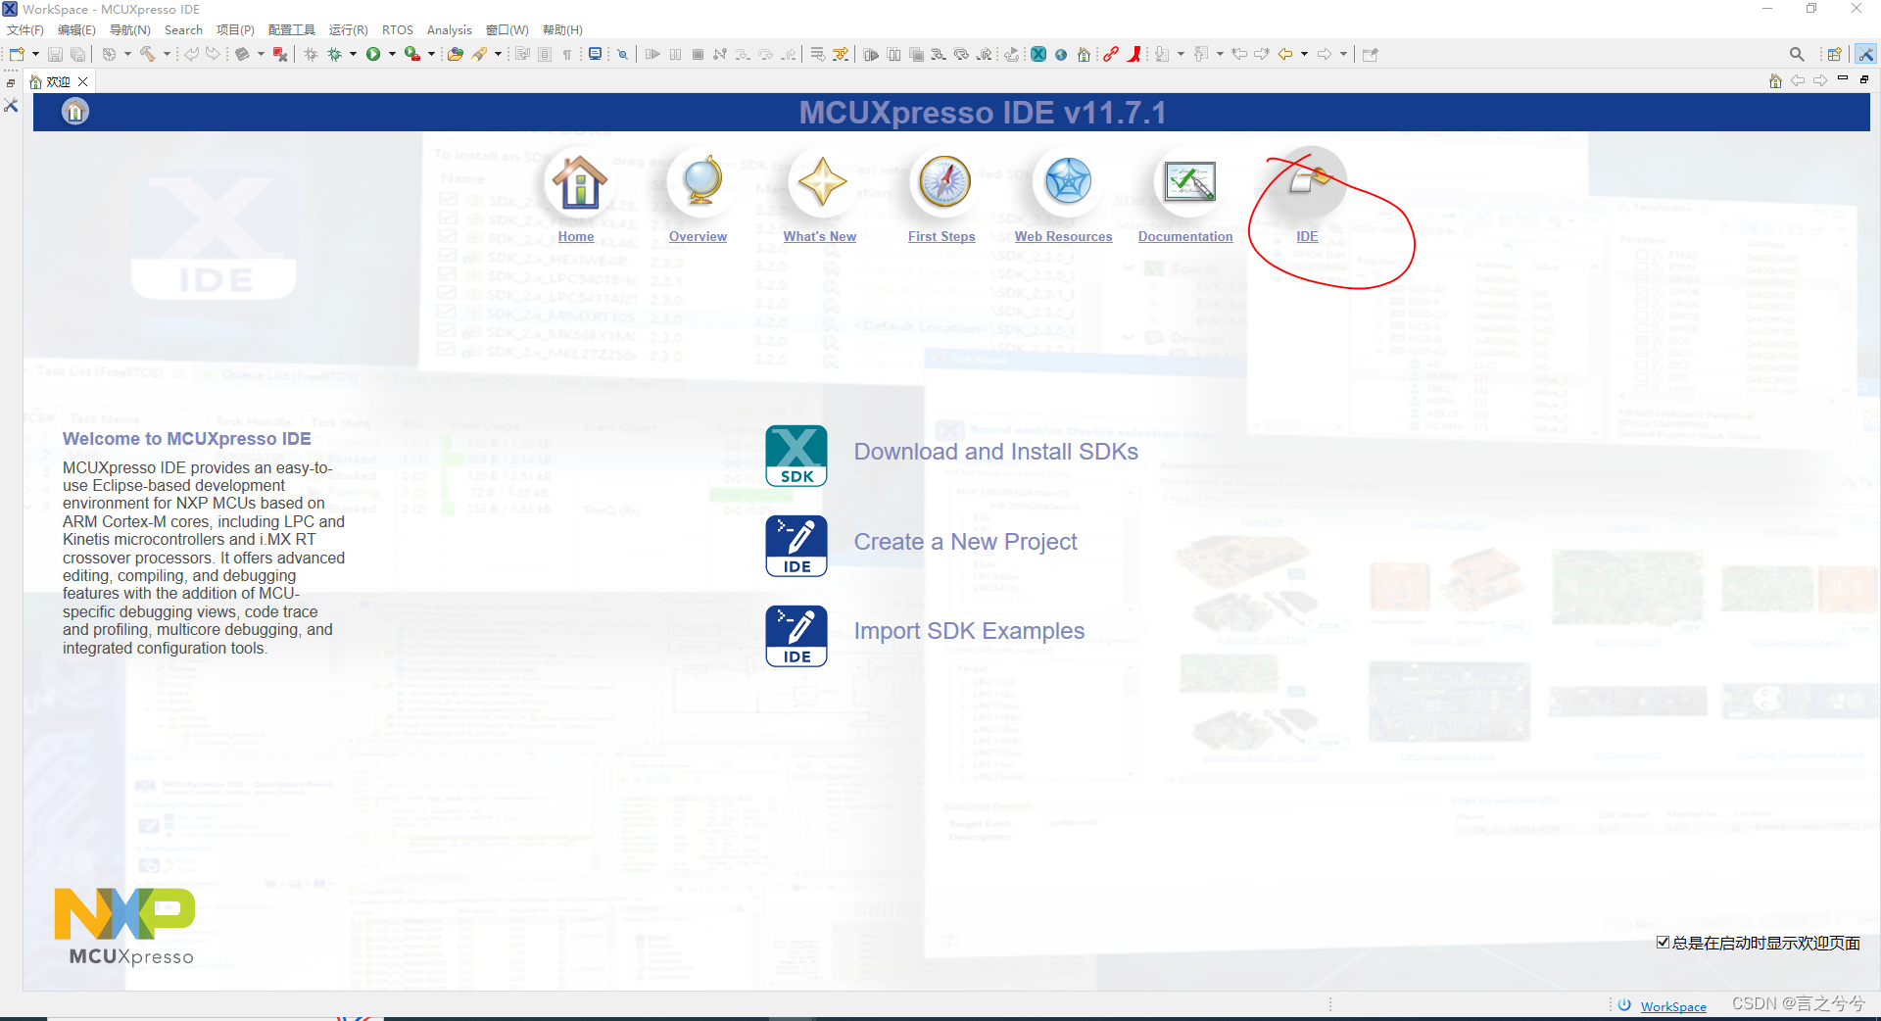
Task: Click back arrow in welcome view toolbar
Action: [1798, 81]
